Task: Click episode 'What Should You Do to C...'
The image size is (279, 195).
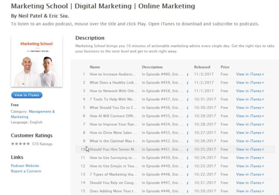Action: click(113, 107)
